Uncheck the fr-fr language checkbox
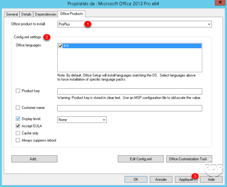 [x=61, y=46]
